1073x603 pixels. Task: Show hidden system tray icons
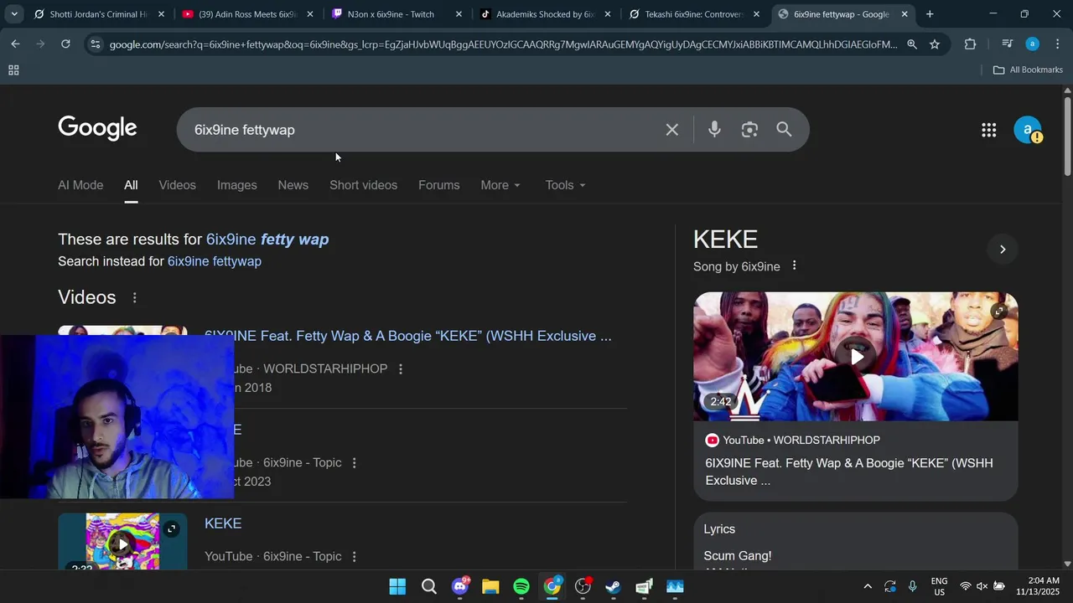click(x=868, y=586)
